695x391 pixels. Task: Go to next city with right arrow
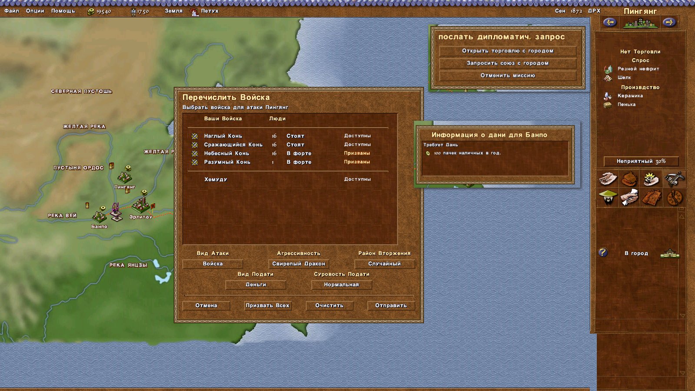(x=669, y=22)
